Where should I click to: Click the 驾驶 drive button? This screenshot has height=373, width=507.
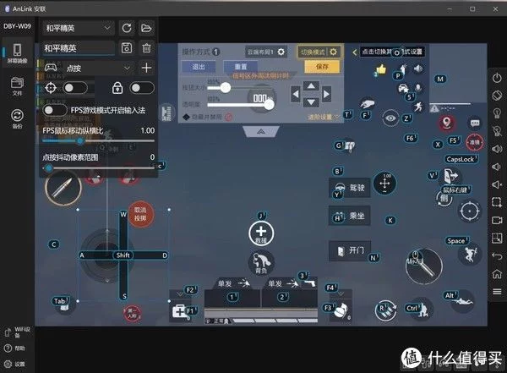coord(350,188)
